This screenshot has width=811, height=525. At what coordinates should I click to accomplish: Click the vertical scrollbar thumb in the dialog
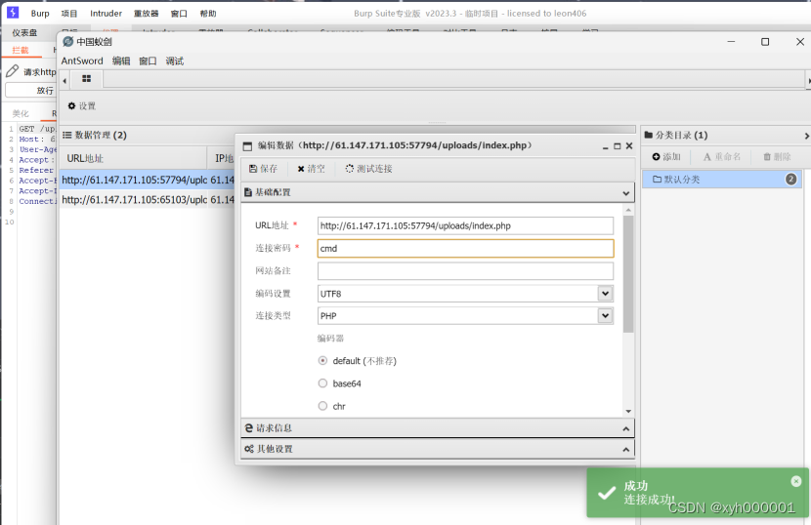point(628,274)
